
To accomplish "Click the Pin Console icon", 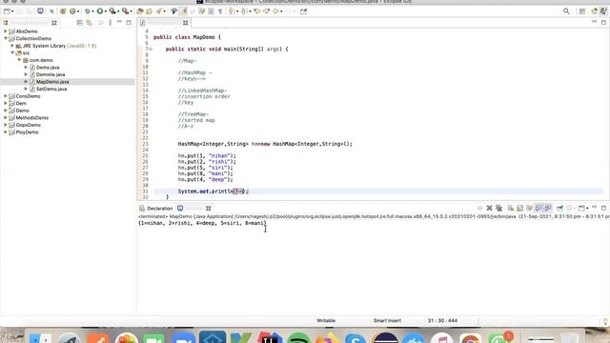I will 559,208.
